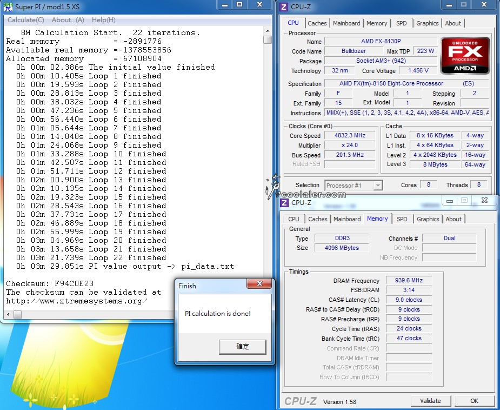Click the DRAM Frequency value 939.6 MHz
The image size is (500, 410).
pyautogui.click(x=409, y=280)
